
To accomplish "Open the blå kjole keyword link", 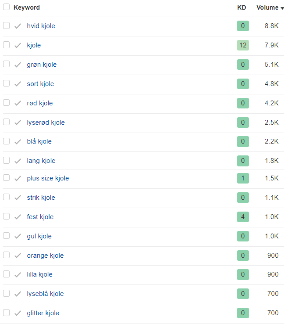I will (x=39, y=141).
